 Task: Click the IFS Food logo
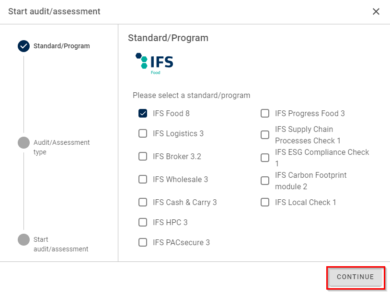[x=154, y=63]
